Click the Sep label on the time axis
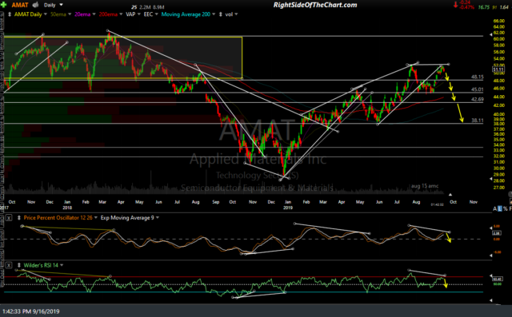This screenshot has height=317, width=512. pyautogui.click(x=215, y=202)
